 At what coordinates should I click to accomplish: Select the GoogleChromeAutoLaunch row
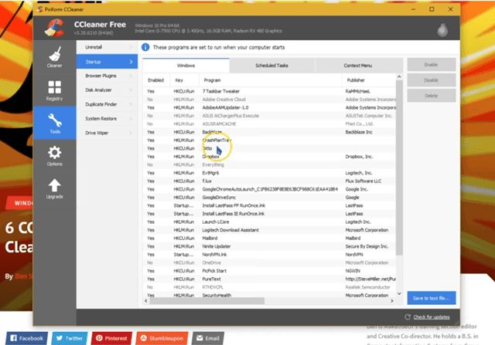pos(270,189)
